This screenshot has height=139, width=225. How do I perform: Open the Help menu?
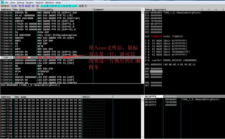tap(58, 2)
